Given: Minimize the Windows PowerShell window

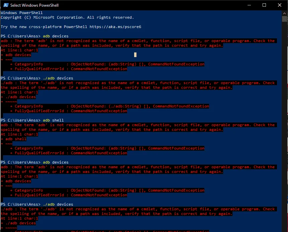Looking at the screenshot, I should click(x=249, y=5).
